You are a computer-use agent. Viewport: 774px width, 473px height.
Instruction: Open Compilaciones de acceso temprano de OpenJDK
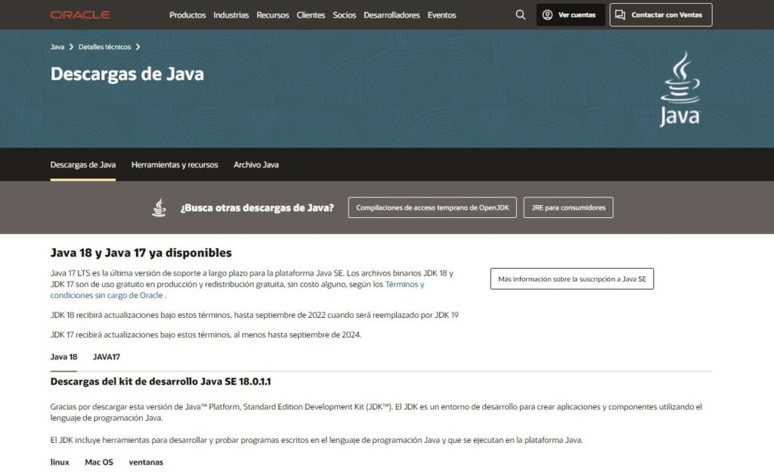click(432, 207)
